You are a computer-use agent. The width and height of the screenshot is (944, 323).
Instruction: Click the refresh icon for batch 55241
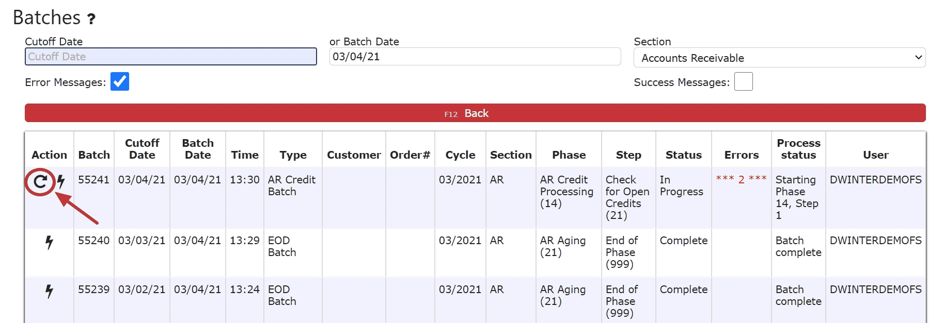click(x=40, y=181)
